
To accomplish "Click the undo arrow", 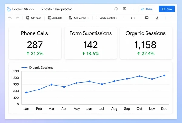I will [x=10, y=18].
